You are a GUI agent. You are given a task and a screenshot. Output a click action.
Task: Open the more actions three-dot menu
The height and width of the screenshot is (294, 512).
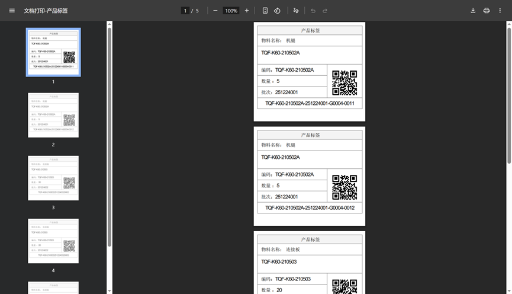point(500,11)
